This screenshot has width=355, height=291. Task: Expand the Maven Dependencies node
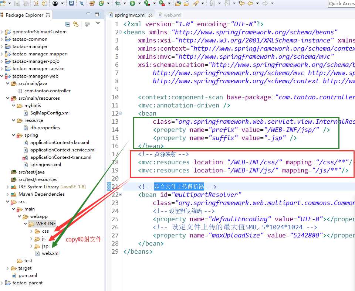coord(8,194)
